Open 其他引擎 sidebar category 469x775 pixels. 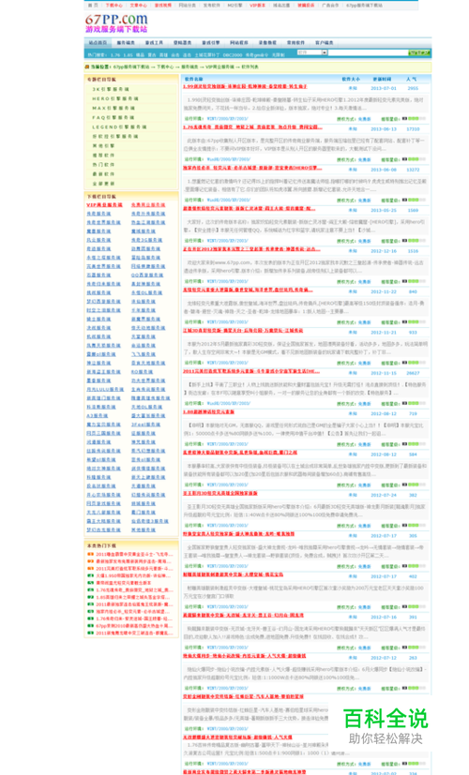tap(103, 146)
